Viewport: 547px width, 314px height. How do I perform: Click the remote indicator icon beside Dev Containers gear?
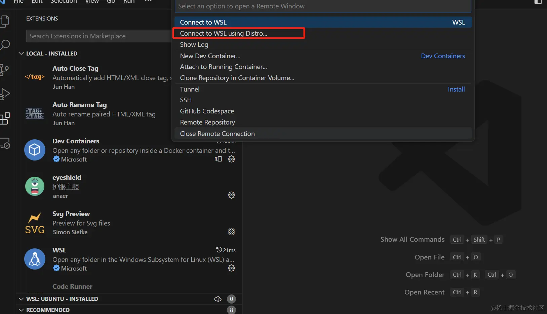pos(219,159)
